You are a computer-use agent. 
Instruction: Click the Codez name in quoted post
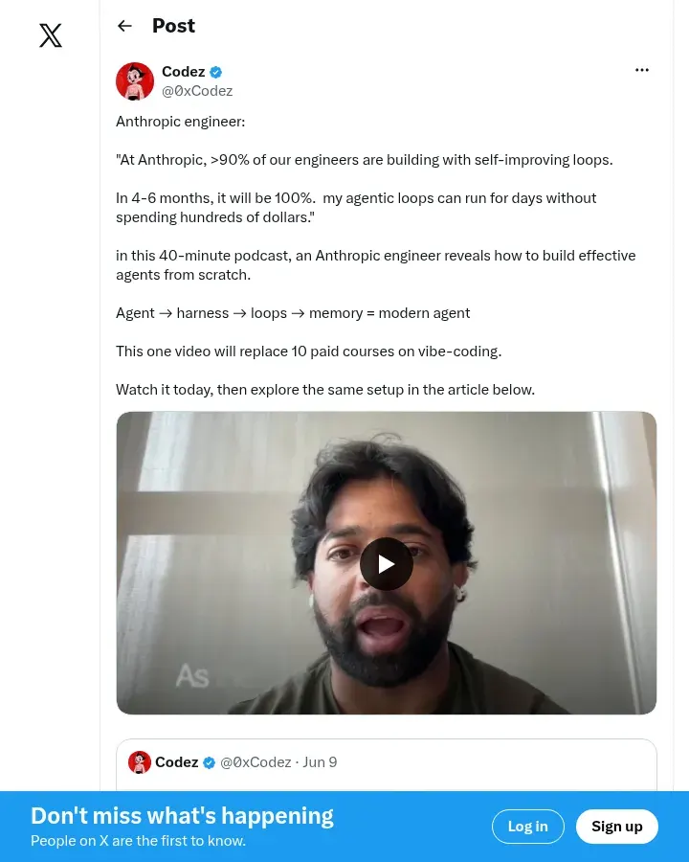click(x=177, y=762)
